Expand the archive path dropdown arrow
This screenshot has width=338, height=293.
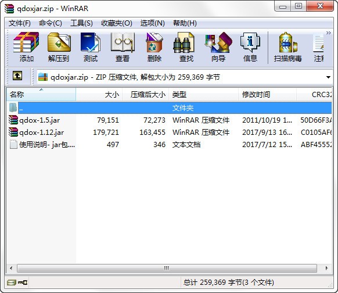click(x=328, y=77)
